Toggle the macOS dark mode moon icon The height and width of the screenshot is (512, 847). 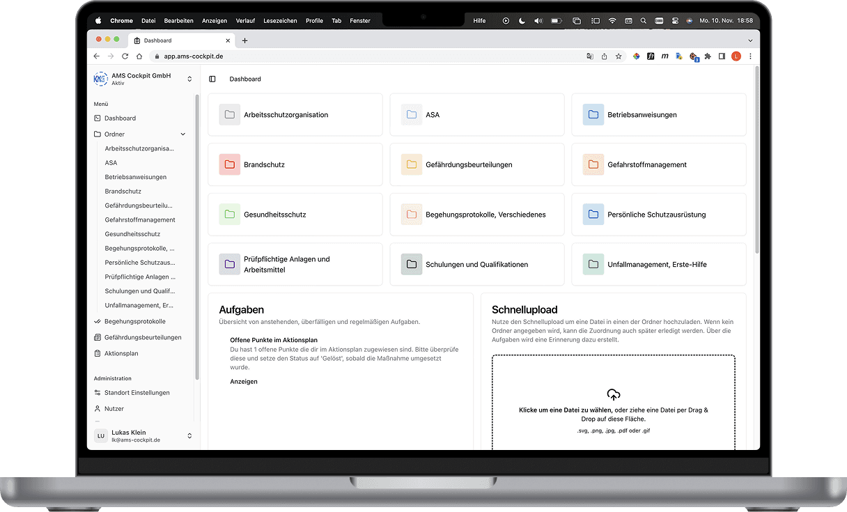pyautogui.click(x=522, y=20)
